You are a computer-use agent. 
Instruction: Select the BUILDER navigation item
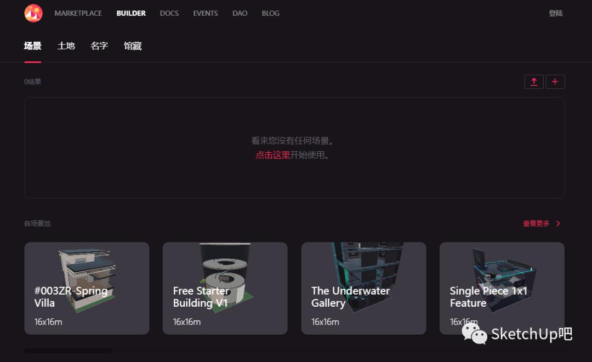click(131, 13)
